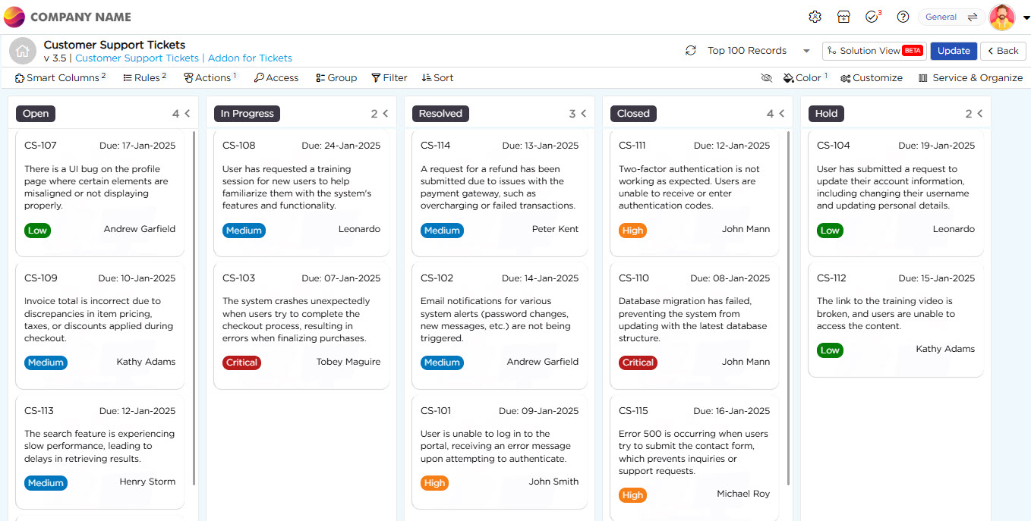The image size is (1031, 521).
Task: Toggle the General workspace switcher
Action: pyautogui.click(x=951, y=17)
